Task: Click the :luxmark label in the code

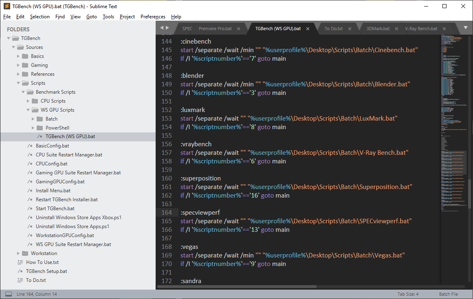Action: [193, 110]
